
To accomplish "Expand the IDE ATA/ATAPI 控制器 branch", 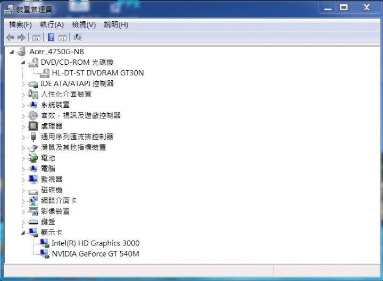I will click(23, 84).
